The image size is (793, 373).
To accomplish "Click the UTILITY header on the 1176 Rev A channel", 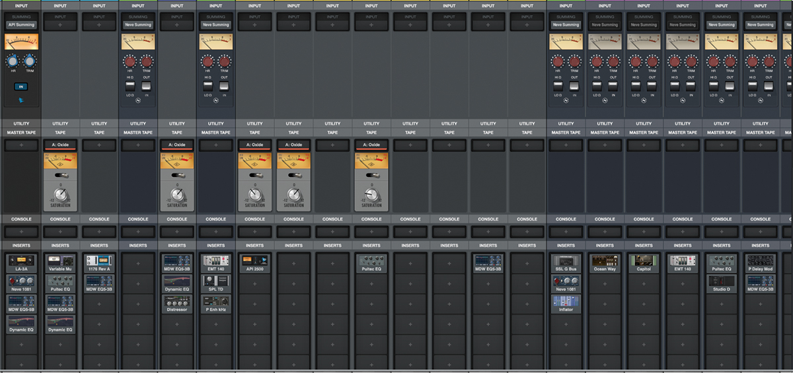I will coord(99,123).
